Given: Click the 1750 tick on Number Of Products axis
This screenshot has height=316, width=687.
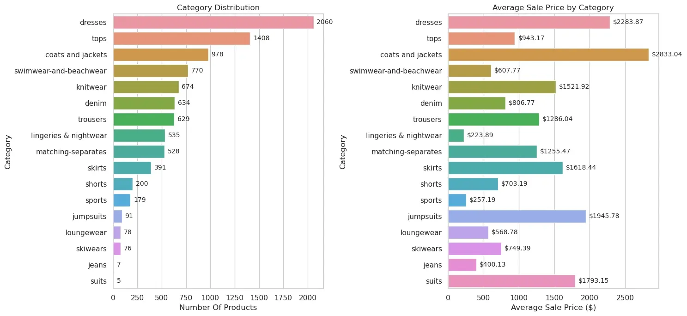Looking at the screenshot, I should (283, 298).
